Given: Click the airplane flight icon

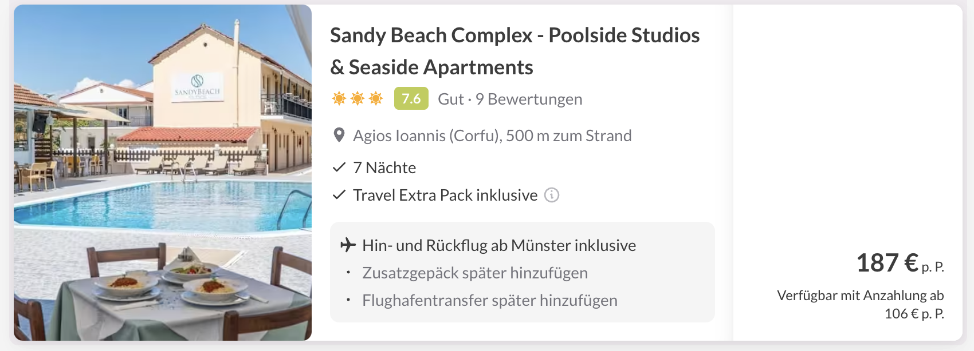Looking at the screenshot, I should click(x=348, y=245).
